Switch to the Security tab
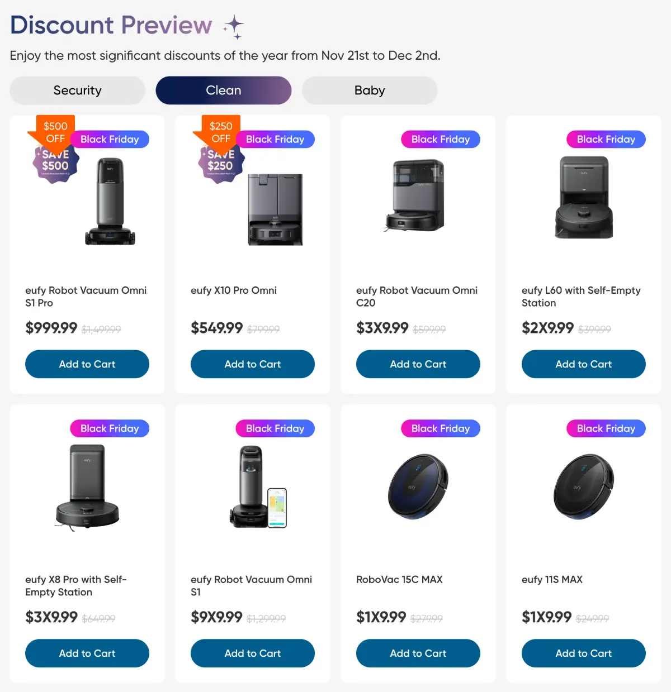This screenshot has width=671, height=692. pyautogui.click(x=78, y=90)
